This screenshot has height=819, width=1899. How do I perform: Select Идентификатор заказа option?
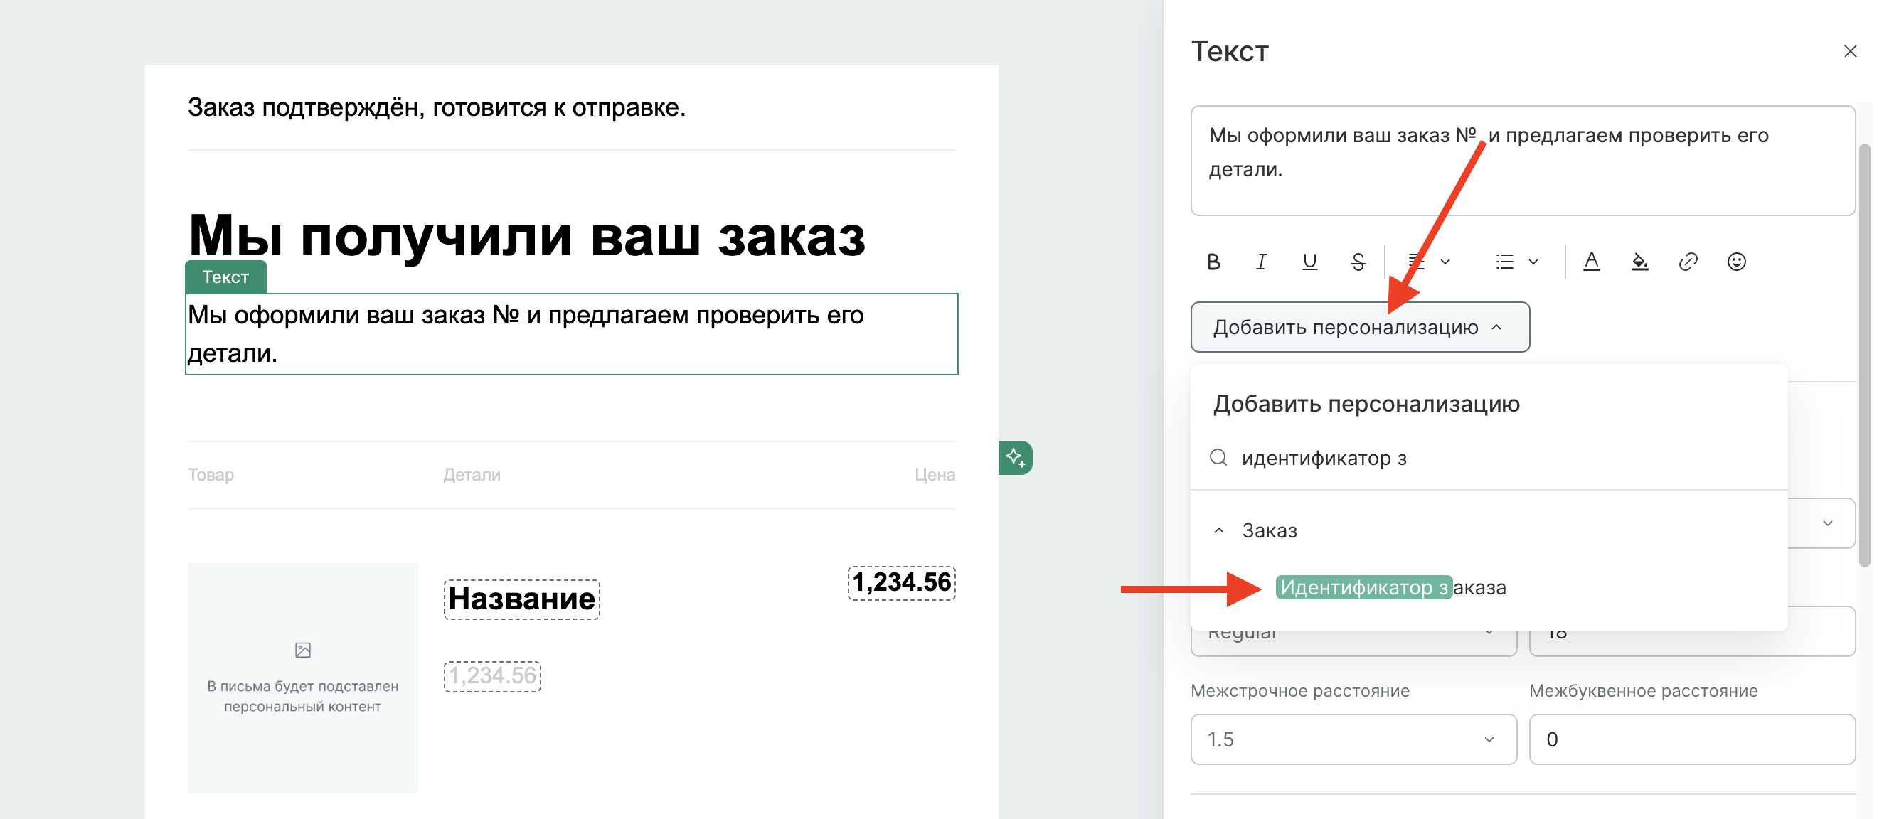point(1392,587)
